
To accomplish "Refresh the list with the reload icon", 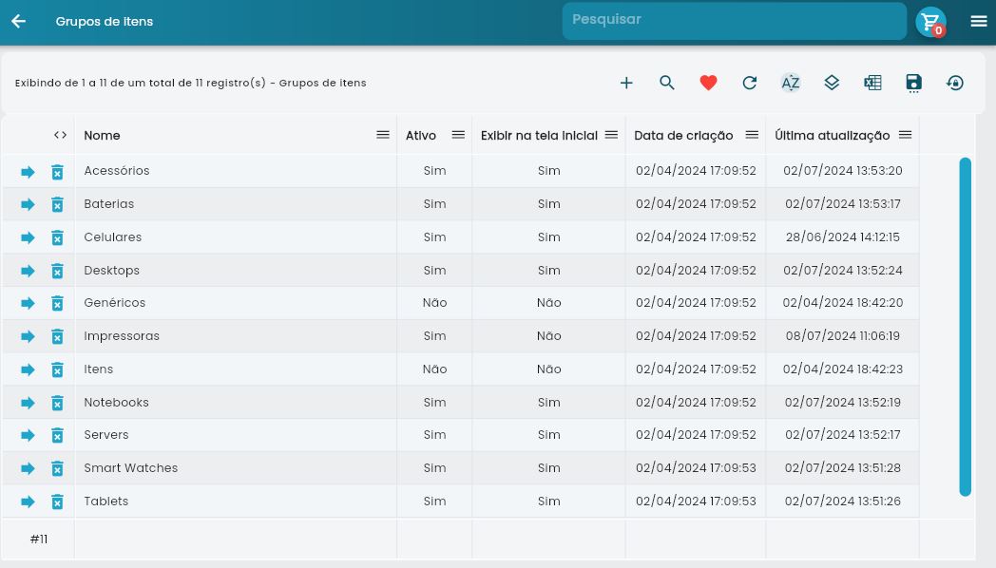I will pyautogui.click(x=750, y=83).
